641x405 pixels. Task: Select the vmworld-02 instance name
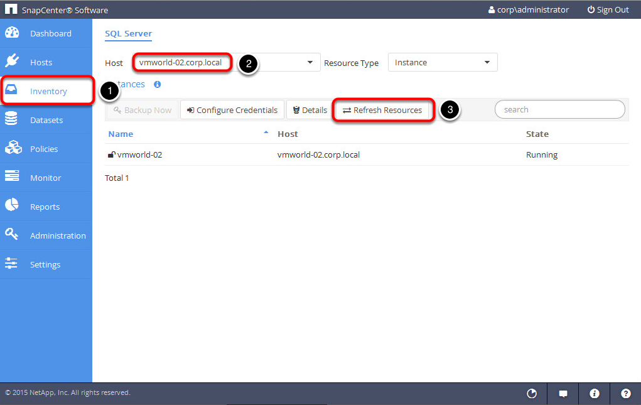pos(139,155)
